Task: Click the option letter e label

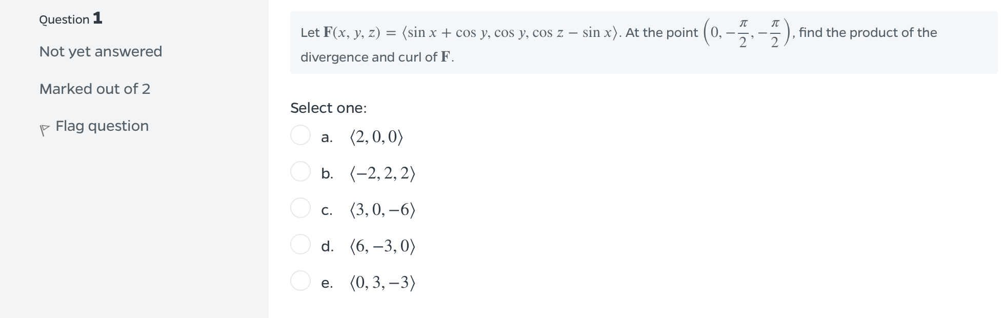Action: click(x=327, y=282)
